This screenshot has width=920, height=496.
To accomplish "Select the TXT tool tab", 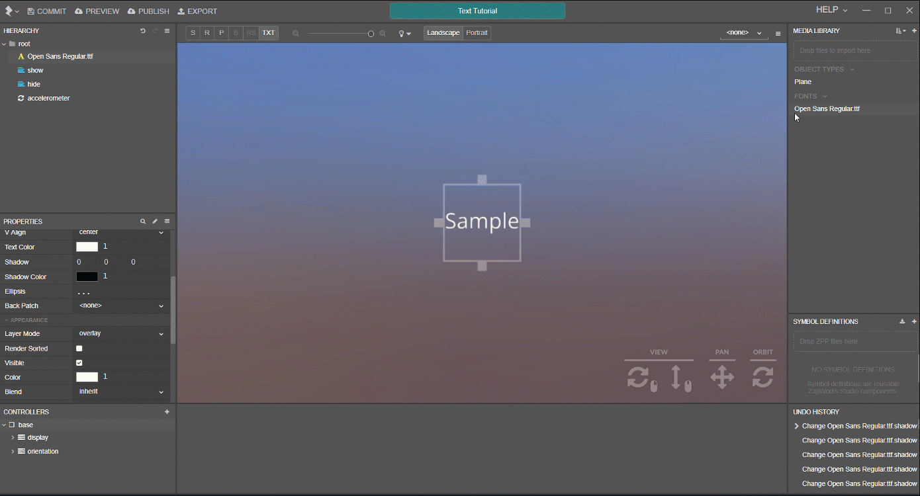I will pyautogui.click(x=268, y=33).
